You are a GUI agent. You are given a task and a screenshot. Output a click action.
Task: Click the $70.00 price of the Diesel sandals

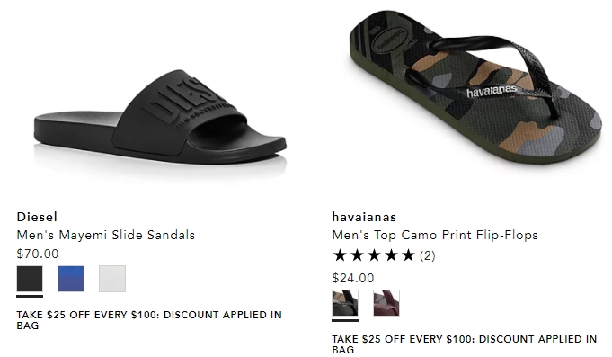(38, 254)
